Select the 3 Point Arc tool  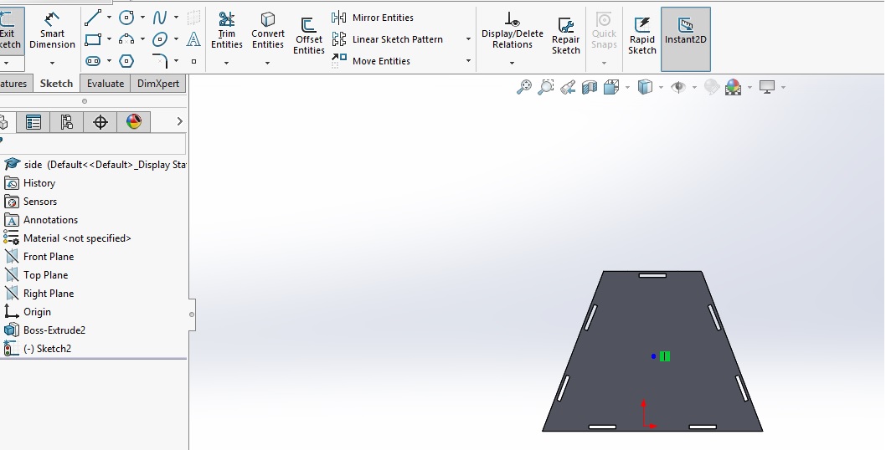pos(126,39)
